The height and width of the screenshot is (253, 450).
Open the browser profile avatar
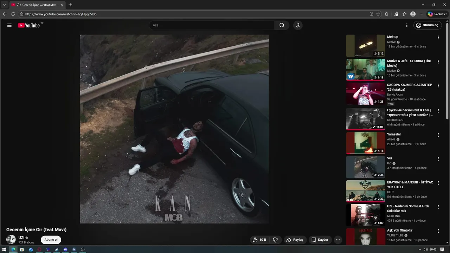(413, 14)
